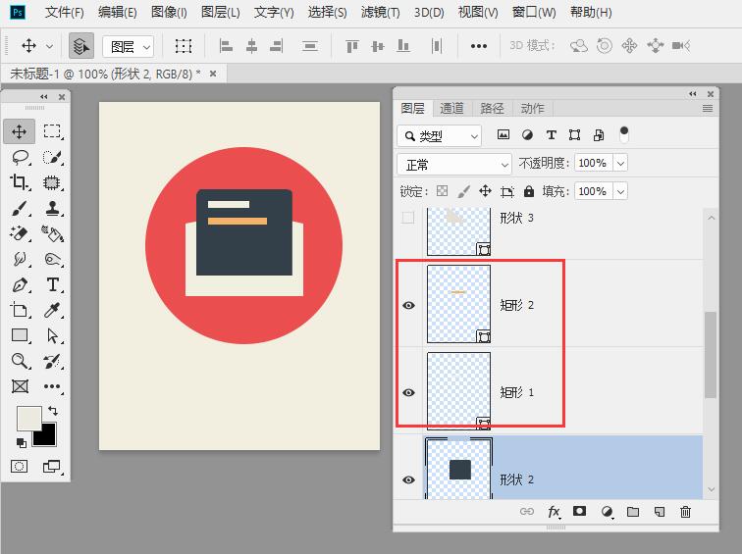Open the blend mode 正常 dropdown
This screenshot has height=554, width=742.
[x=454, y=164]
